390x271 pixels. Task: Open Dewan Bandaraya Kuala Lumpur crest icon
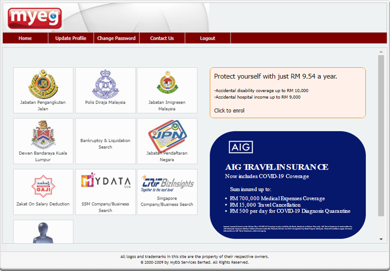[43, 135]
